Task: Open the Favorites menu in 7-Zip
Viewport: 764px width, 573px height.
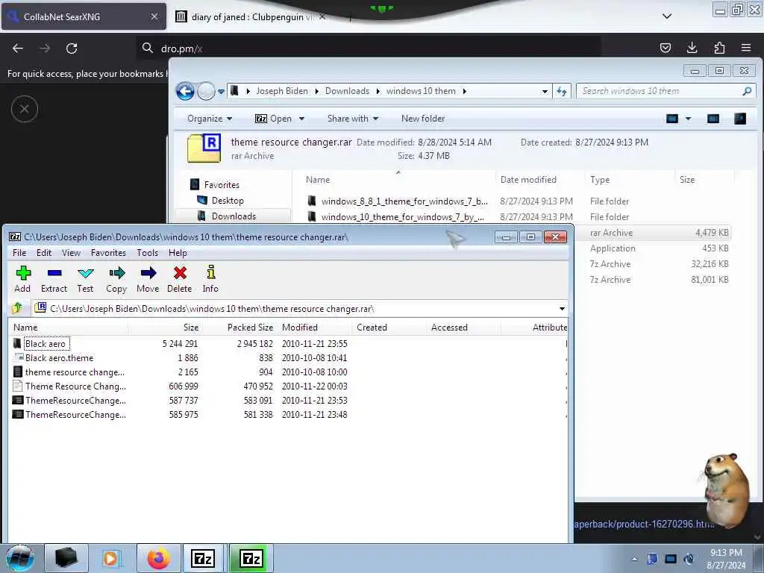Action: click(x=108, y=253)
